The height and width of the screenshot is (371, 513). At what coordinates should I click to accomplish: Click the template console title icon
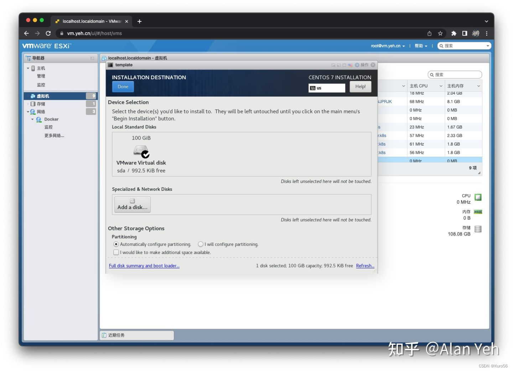[x=110, y=65]
